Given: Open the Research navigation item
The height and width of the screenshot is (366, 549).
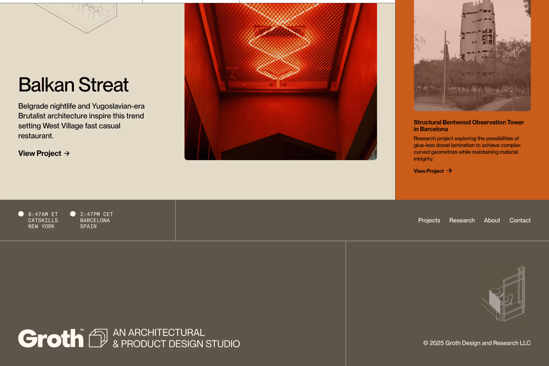Looking at the screenshot, I should (462, 220).
